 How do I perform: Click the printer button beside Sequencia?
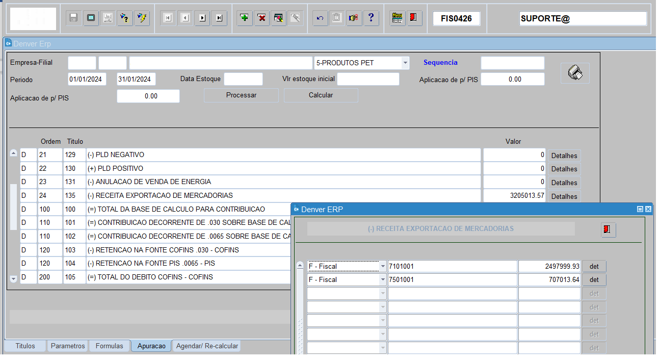(x=575, y=73)
